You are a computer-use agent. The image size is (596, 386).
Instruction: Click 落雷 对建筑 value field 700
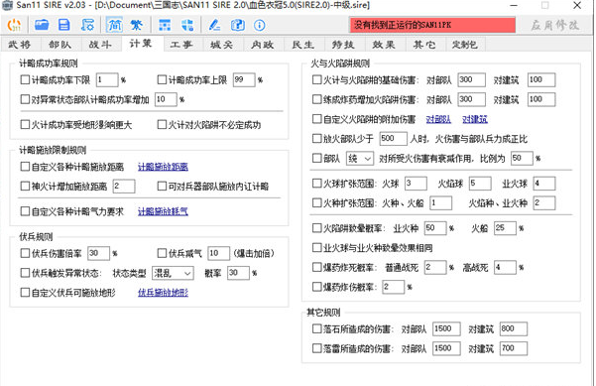(x=514, y=348)
